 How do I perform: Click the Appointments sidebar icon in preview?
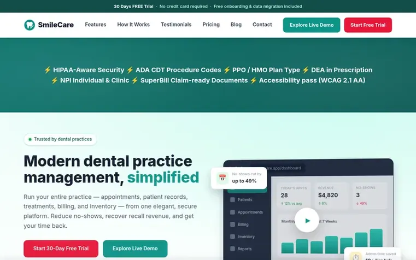pyautogui.click(x=232, y=212)
